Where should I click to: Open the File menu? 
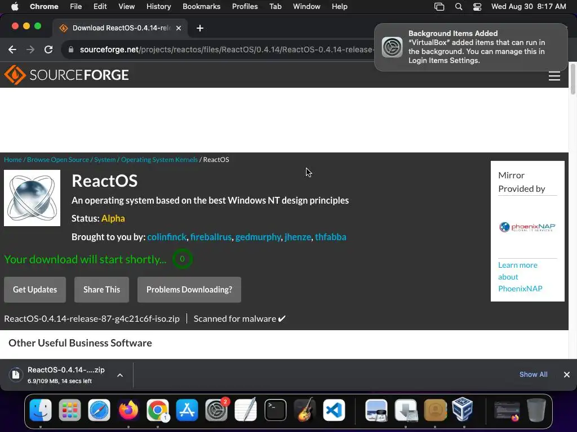[x=76, y=6]
